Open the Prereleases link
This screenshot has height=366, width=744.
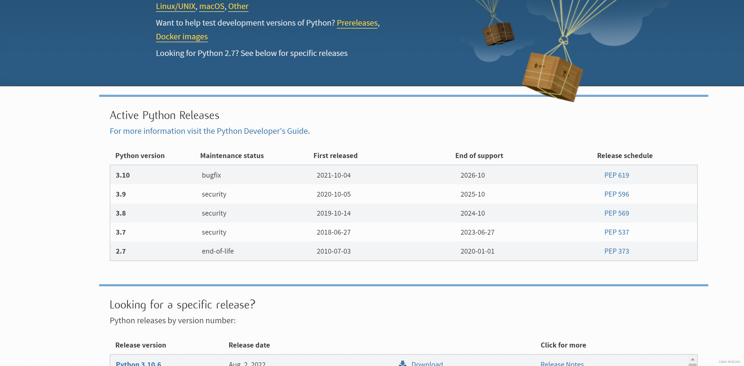[357, 23]
